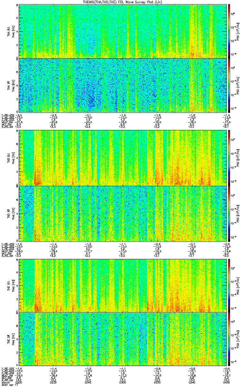Viewport: 242px width, 387px height.
Task: Click the X_RE_GSE row label under THD panels
Action: (8, 244)
